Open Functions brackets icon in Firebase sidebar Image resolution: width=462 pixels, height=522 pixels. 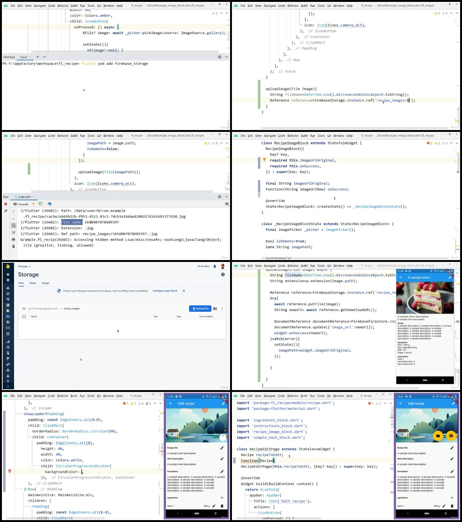(8, 328)
